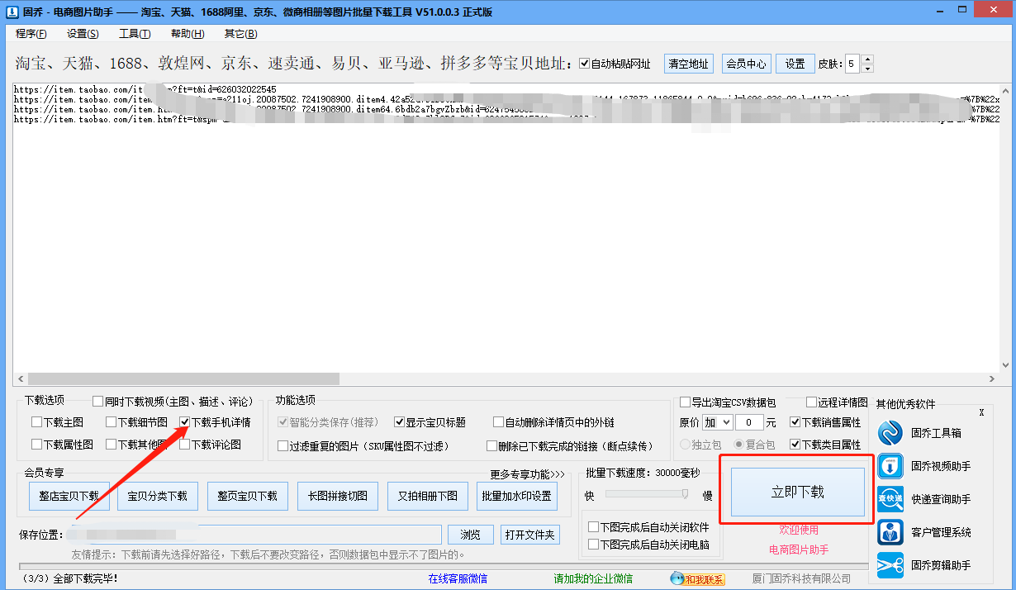Screen dimensions: 1016x590
Task: Launch 固乔视频助手 via its icon
Action: [891, 466]
